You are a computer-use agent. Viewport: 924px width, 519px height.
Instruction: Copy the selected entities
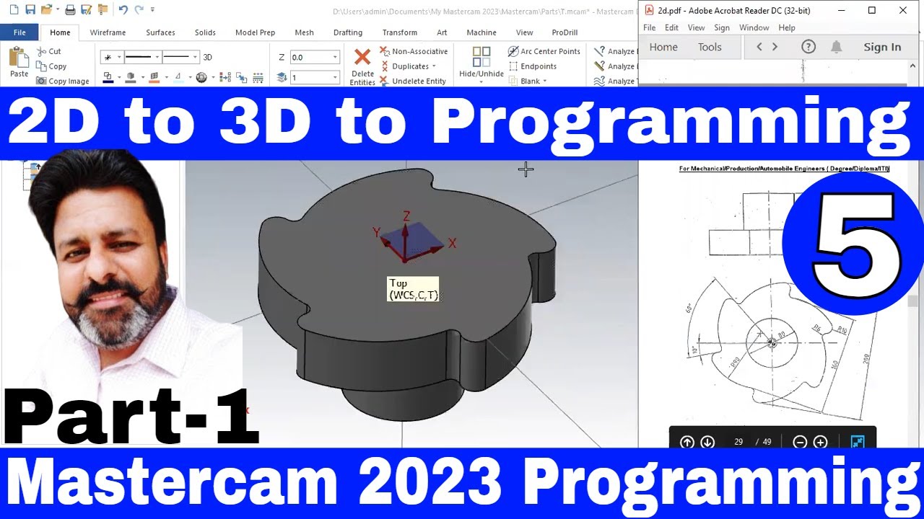tap(52, 66)
